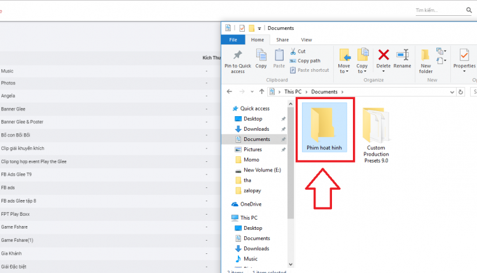The width and height of the screenshot is (477, 273).
Task: Open Angela in the web list
Action: (x=8, y=96)
